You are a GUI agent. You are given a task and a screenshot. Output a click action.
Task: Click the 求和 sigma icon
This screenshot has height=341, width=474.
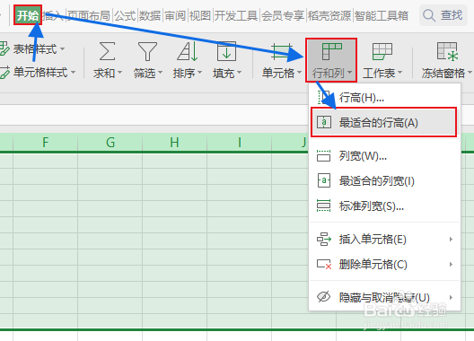point(108,51)
